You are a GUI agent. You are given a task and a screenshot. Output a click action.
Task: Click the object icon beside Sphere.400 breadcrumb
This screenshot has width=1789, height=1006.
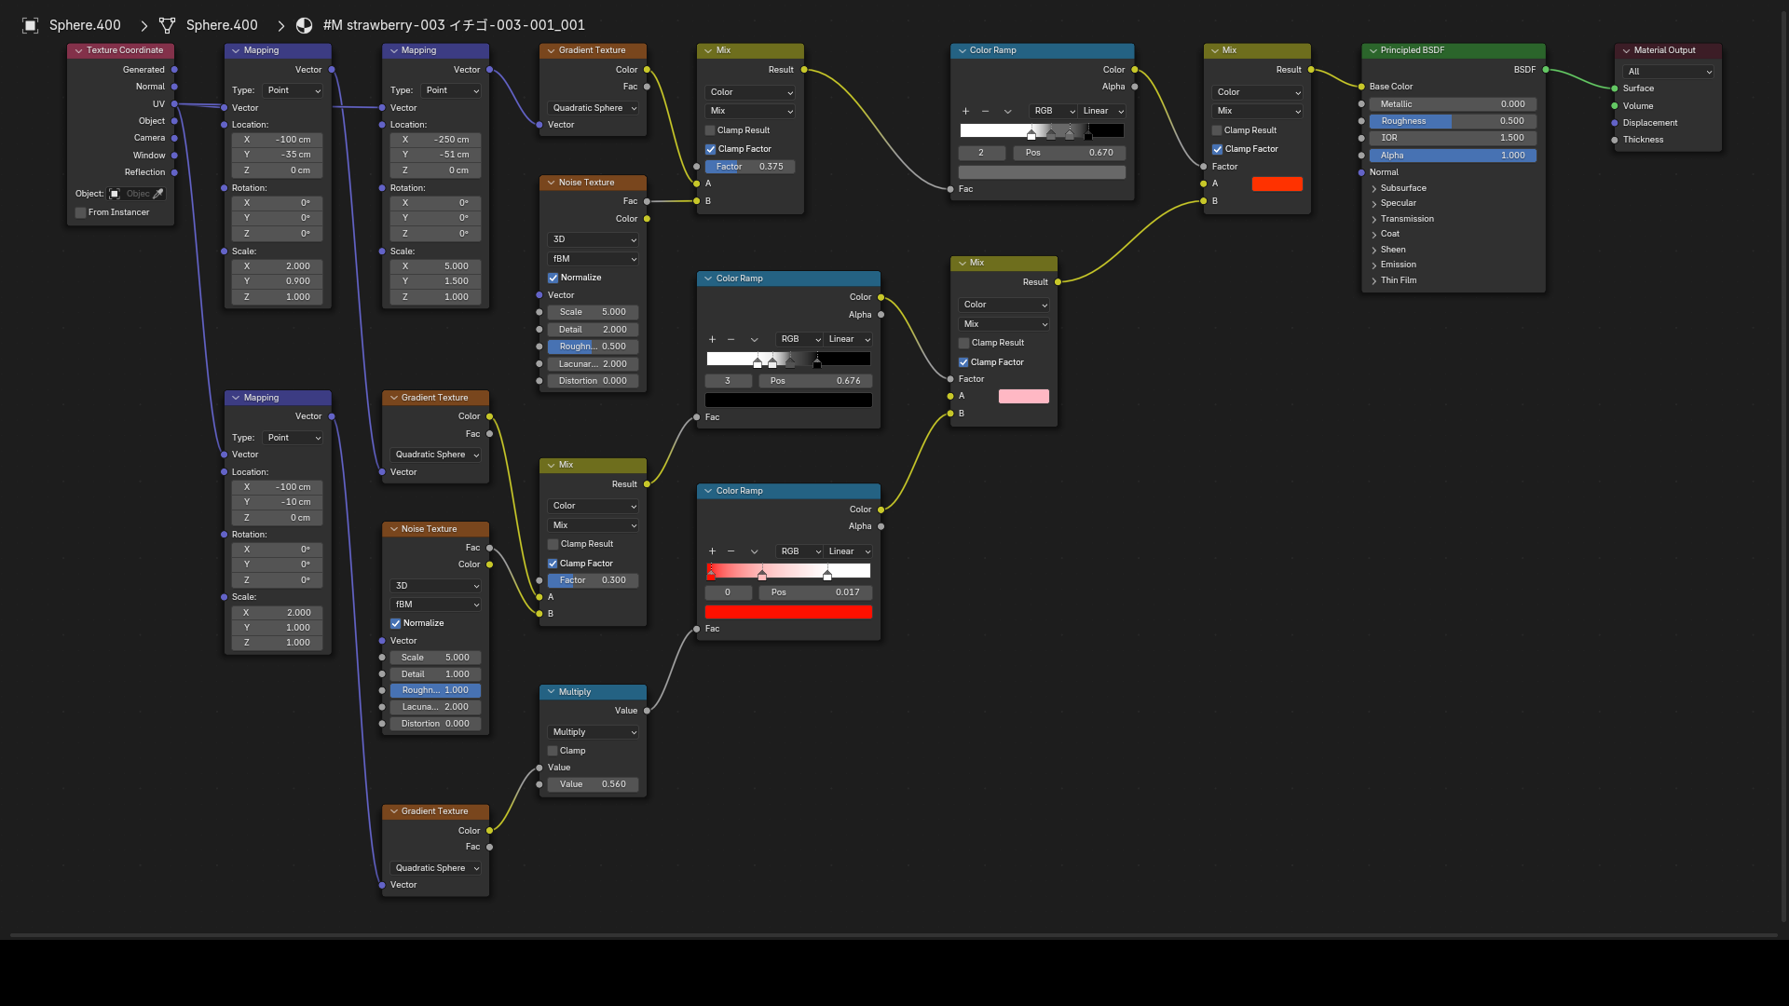tap(30, 25)
